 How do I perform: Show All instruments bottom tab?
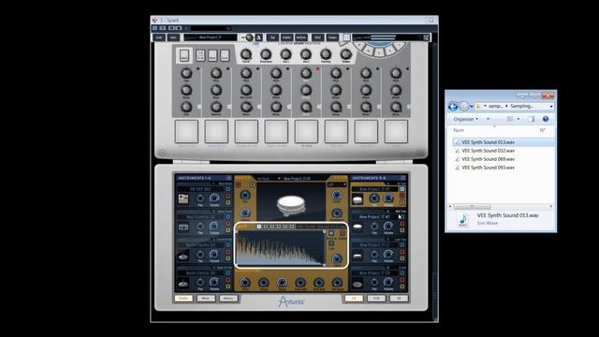click(399, 299)
